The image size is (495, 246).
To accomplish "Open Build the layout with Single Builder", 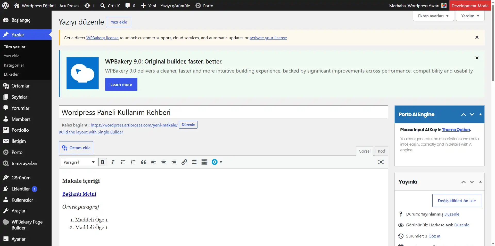I will coord(91,132).
